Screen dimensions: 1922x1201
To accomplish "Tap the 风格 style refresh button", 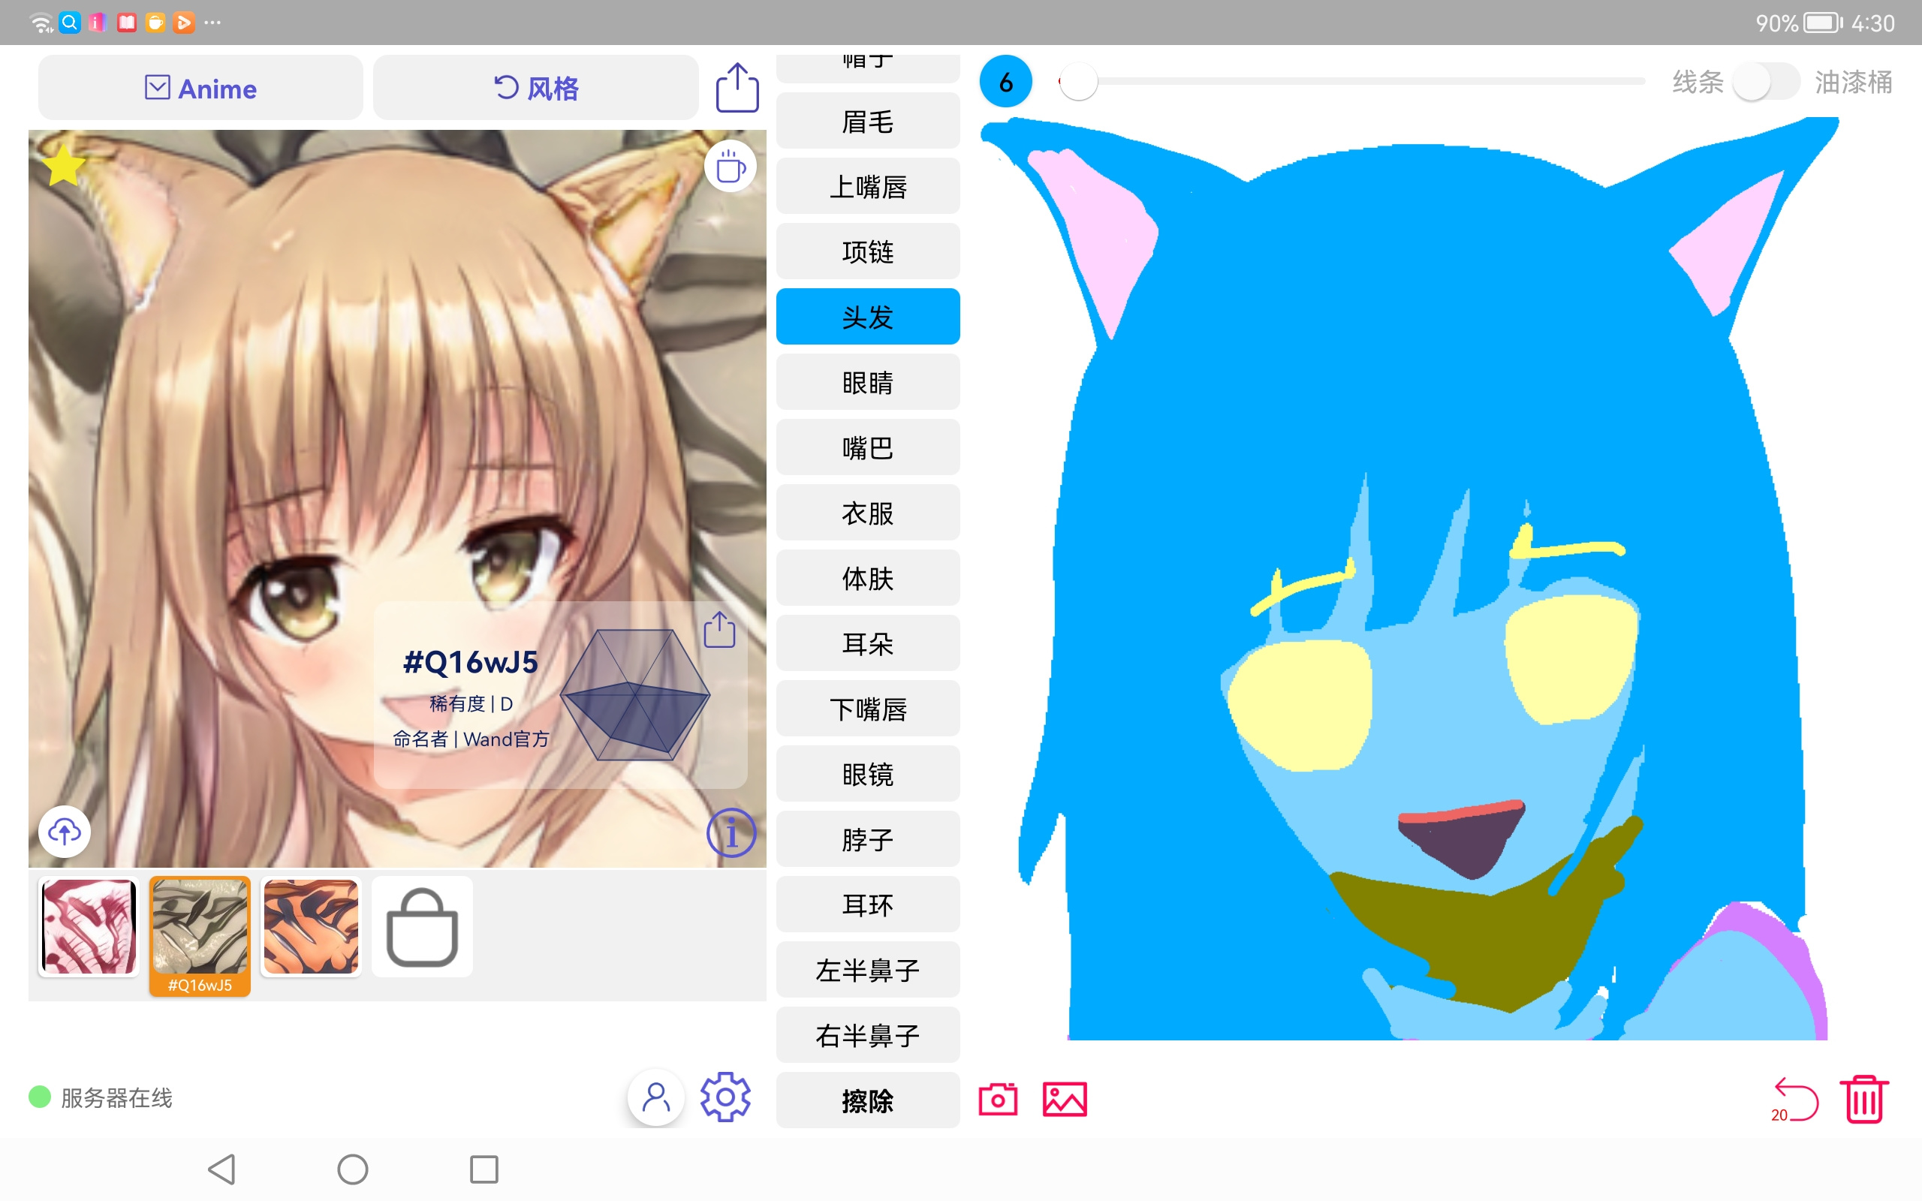I will (536, 87).
